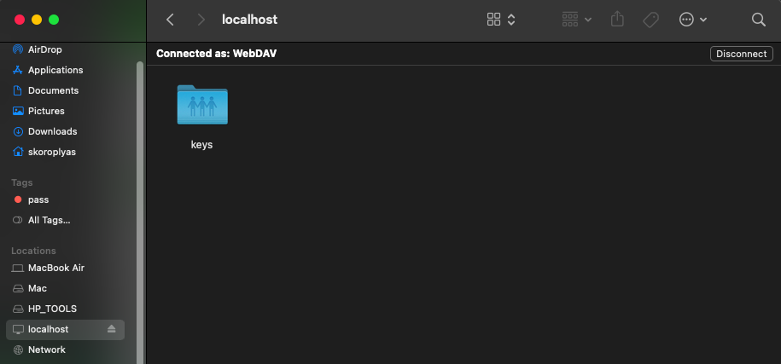The height and width of the screenshot is (364, 781).
Task: Show All Tags in sidebar
Action: click(49, 220)
